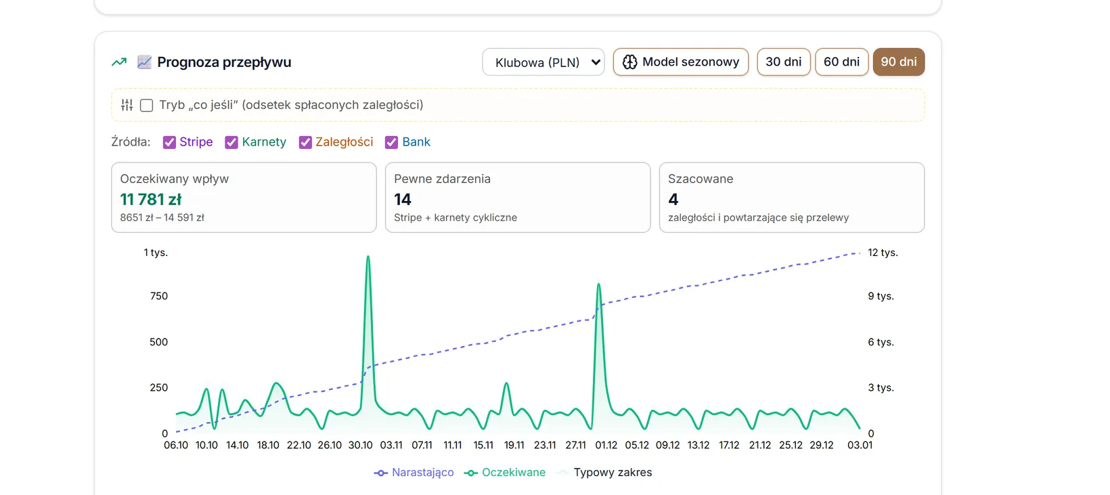Click the 30.10 date on the chart axis
1110x495 pixels.
360,446
